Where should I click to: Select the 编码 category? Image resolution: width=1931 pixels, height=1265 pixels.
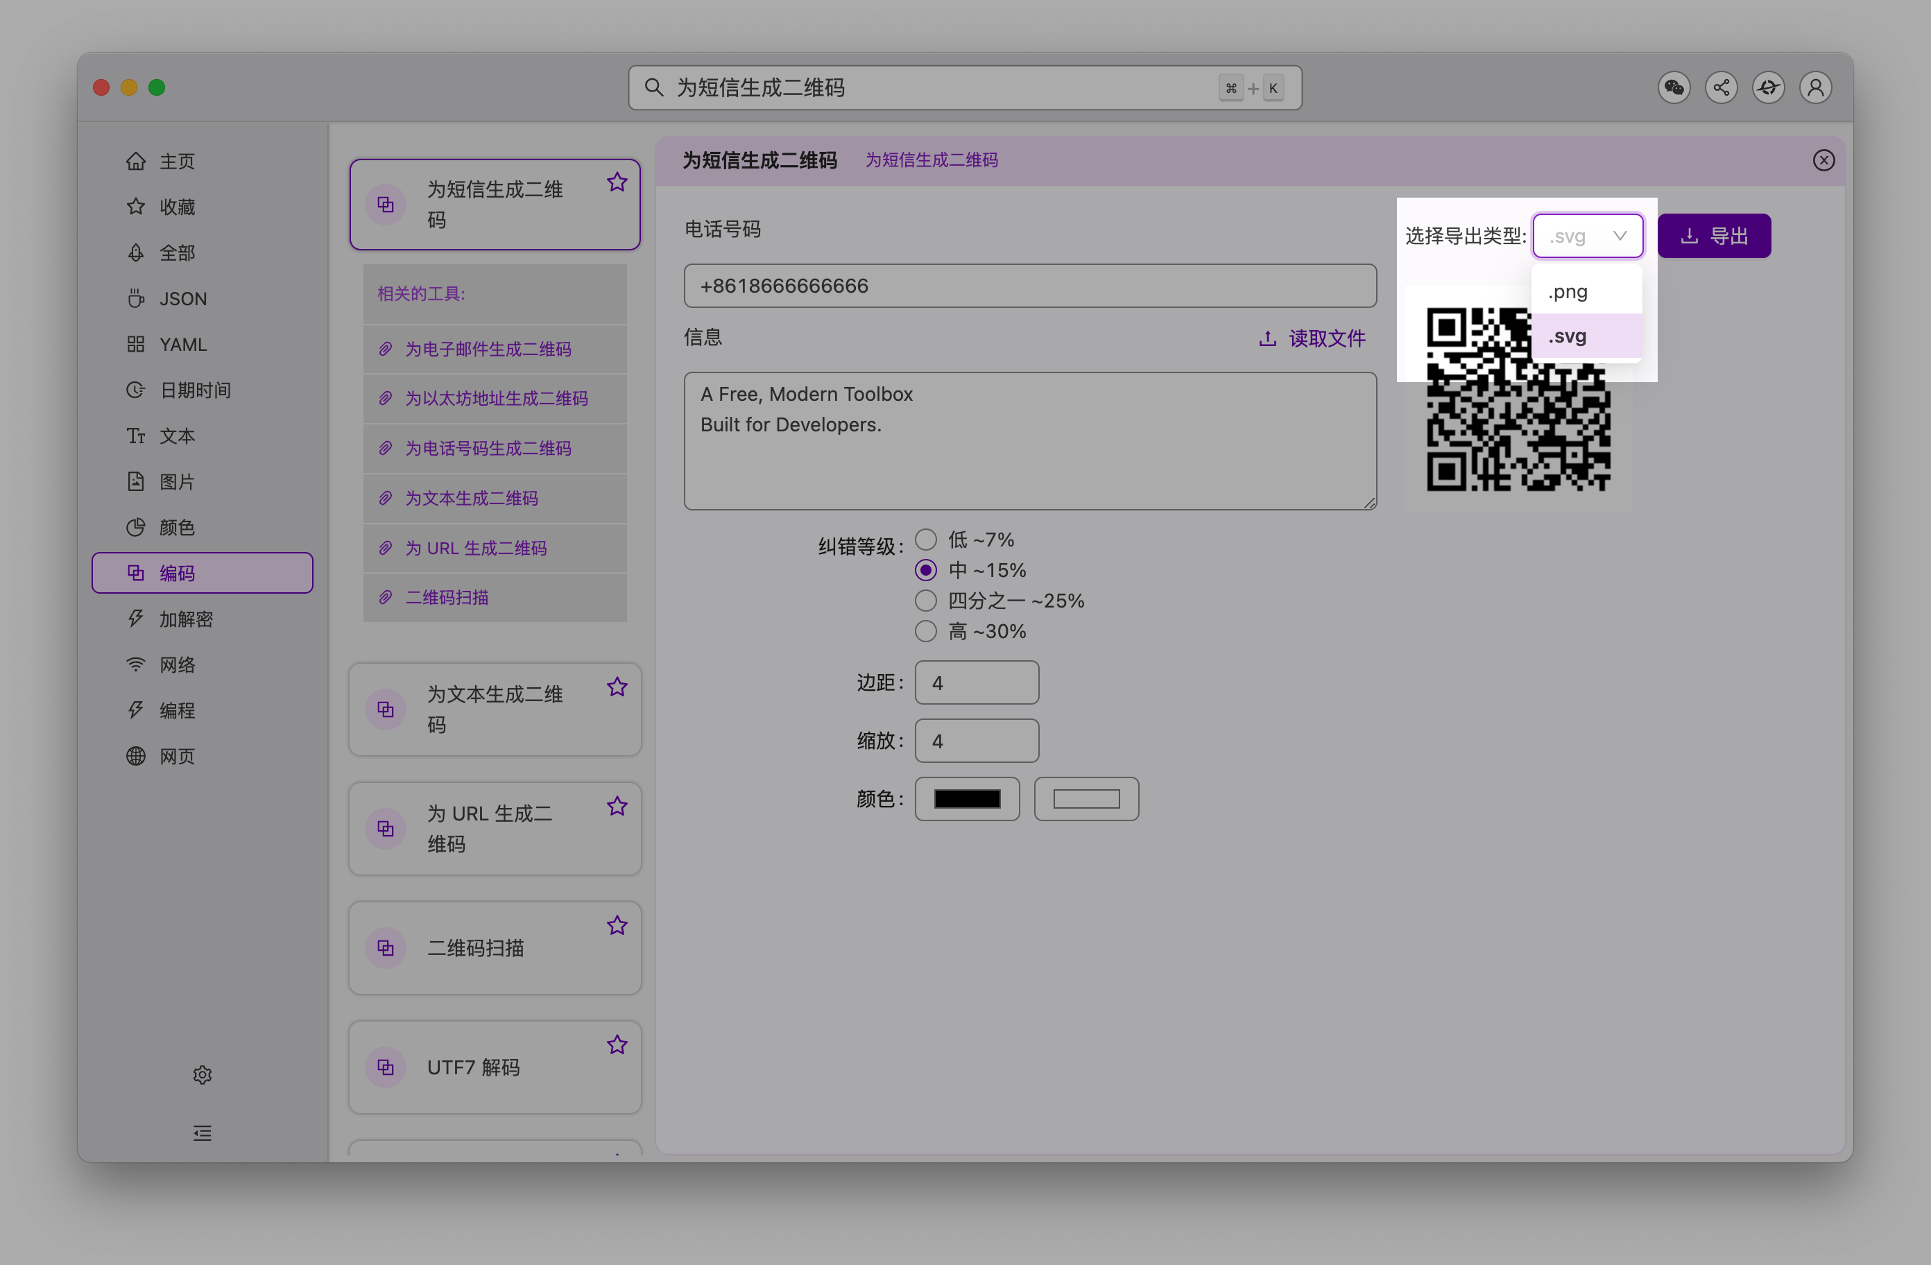pos(202,574)
